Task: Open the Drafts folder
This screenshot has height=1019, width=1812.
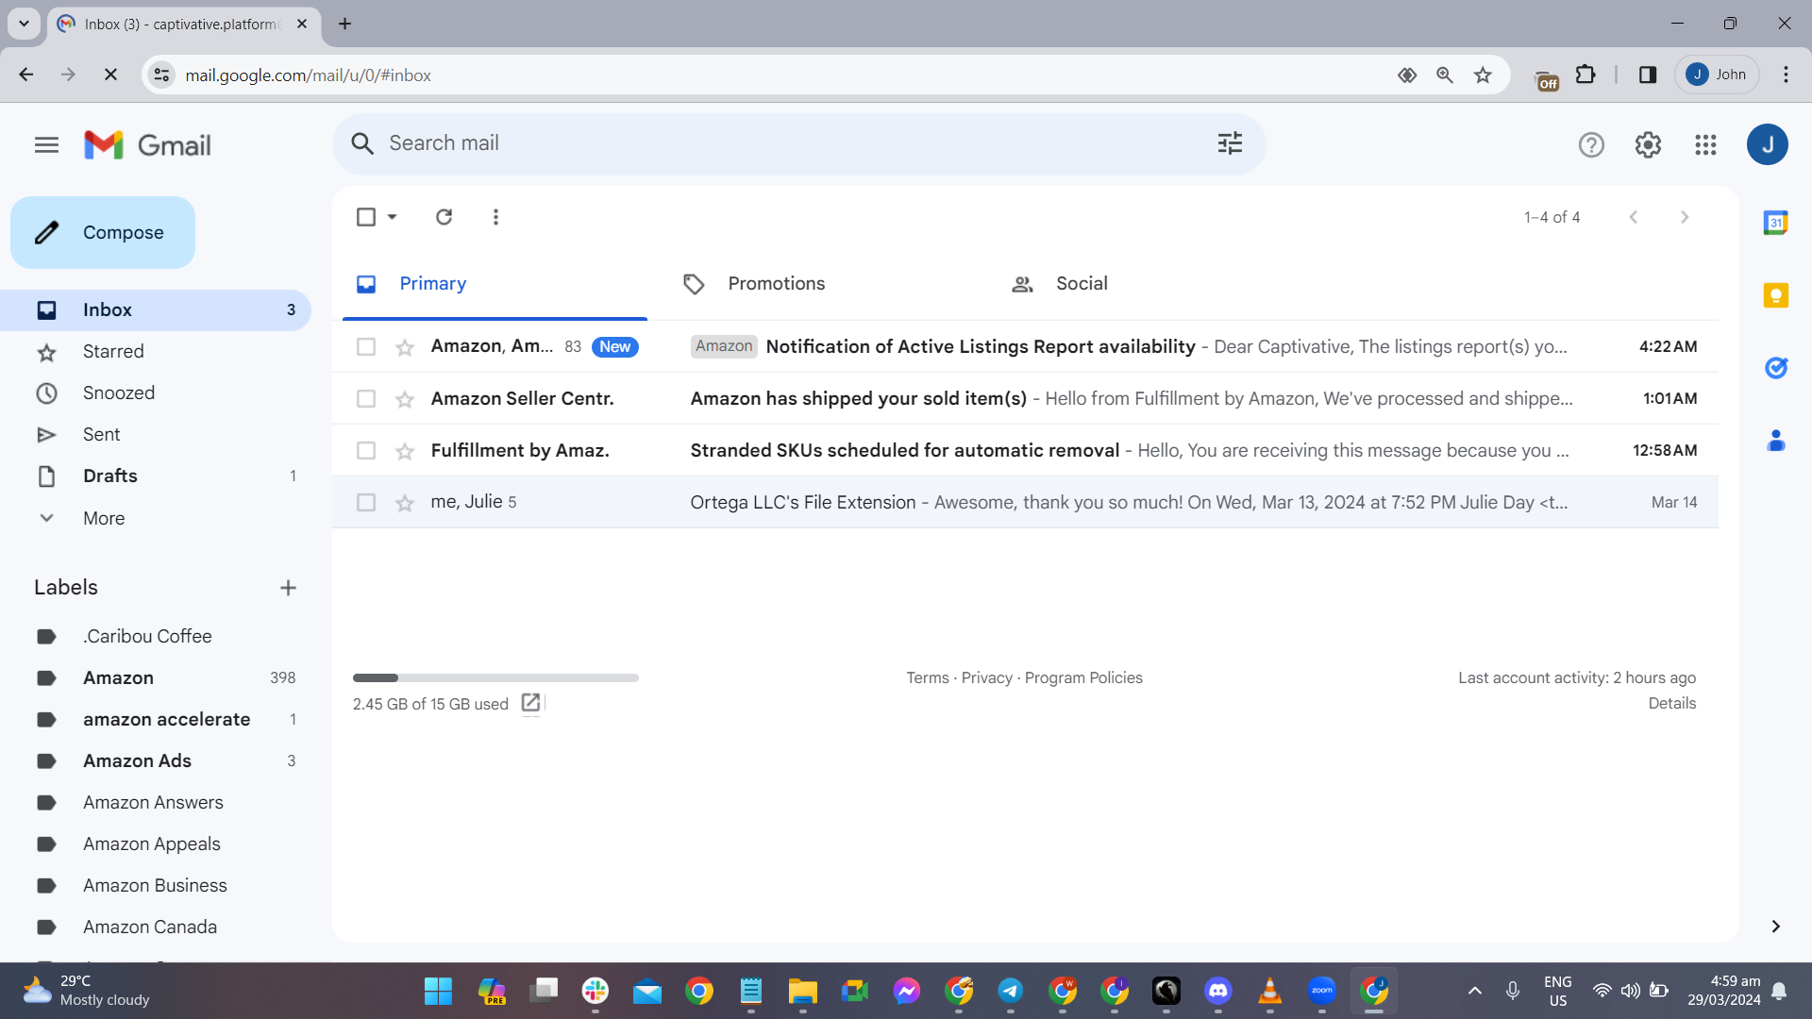Action: tap(156, 476)
